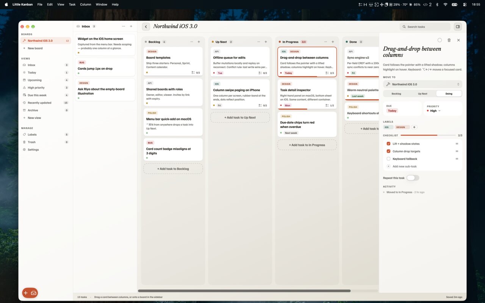This screenshot has width=485, height=303.
Task: Add a card to Inbox column header
Action: coord(131,27)
